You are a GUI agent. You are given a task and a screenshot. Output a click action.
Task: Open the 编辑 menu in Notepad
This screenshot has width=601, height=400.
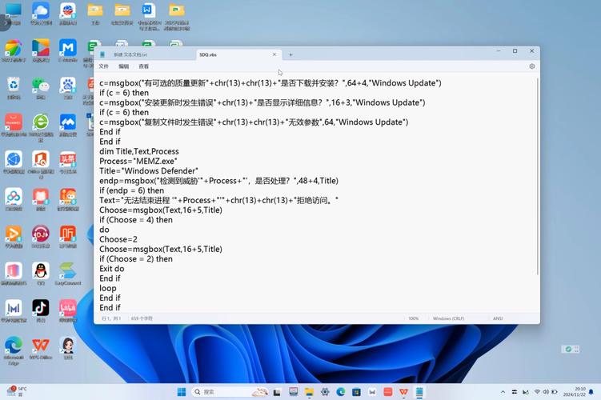coord(123,66)
